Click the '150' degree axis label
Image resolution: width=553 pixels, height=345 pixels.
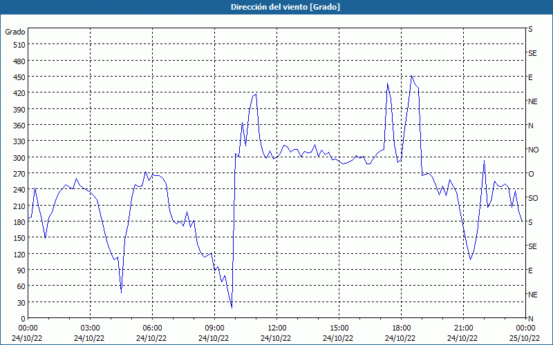20,238
